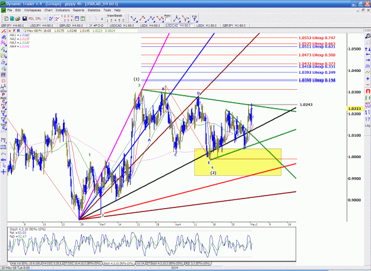Switch to JY #F D-D chart tab
371x271 pixels.
(96, 26)
